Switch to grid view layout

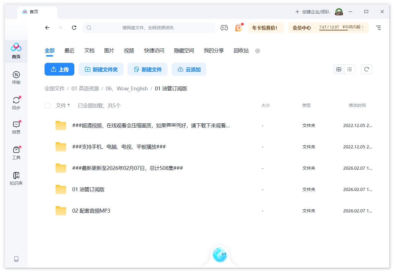(339, 69)
